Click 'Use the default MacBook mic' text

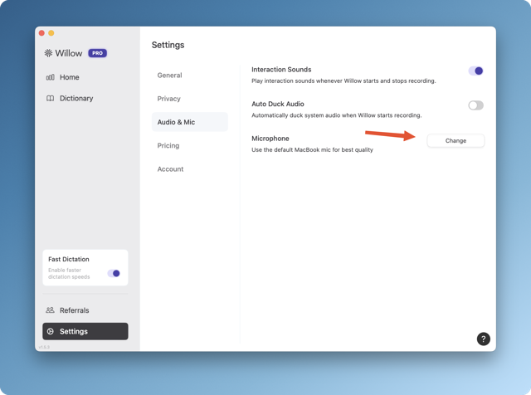[312, 149]
